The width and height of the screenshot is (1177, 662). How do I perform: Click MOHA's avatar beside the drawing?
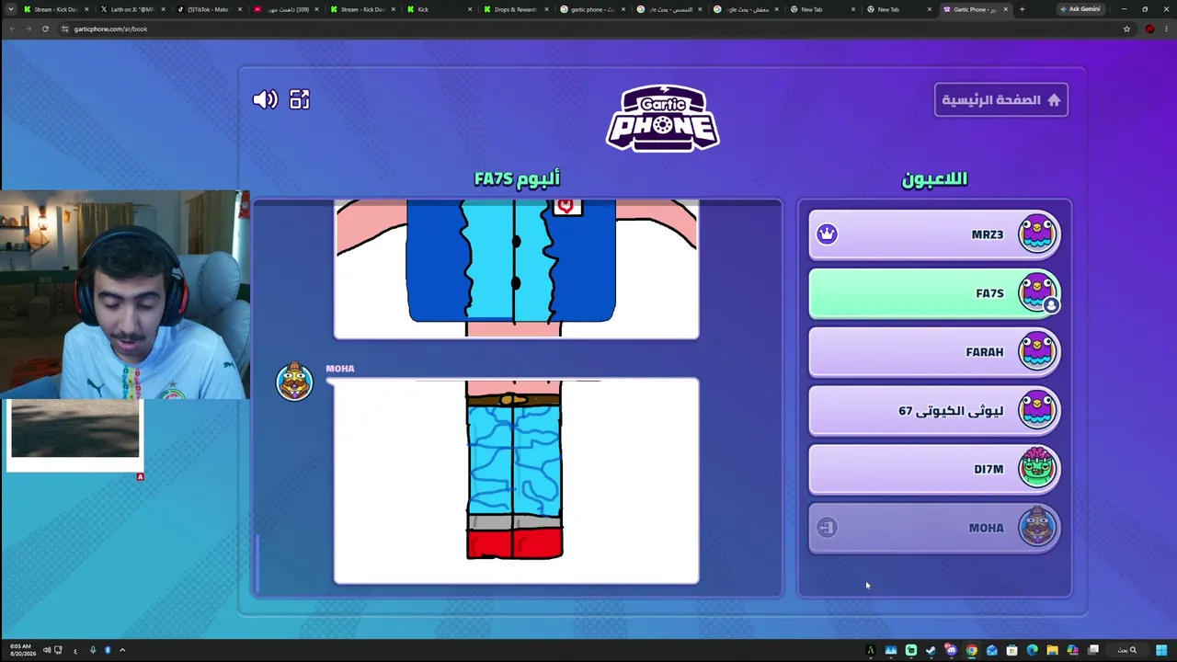pyautogui.click(x=294, y=381)
